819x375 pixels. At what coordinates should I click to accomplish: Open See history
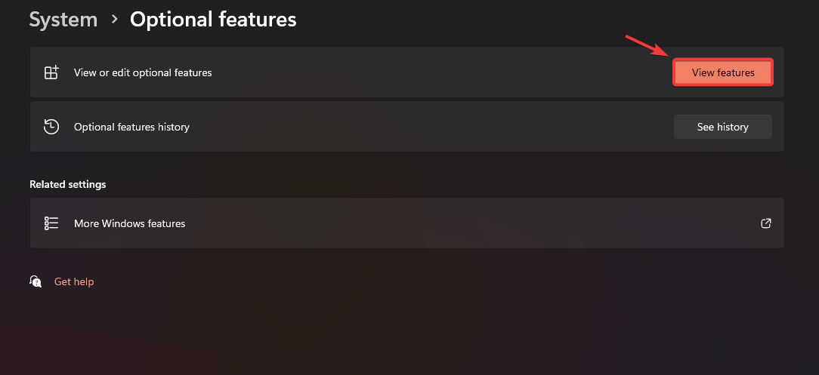tap(722, 127)
